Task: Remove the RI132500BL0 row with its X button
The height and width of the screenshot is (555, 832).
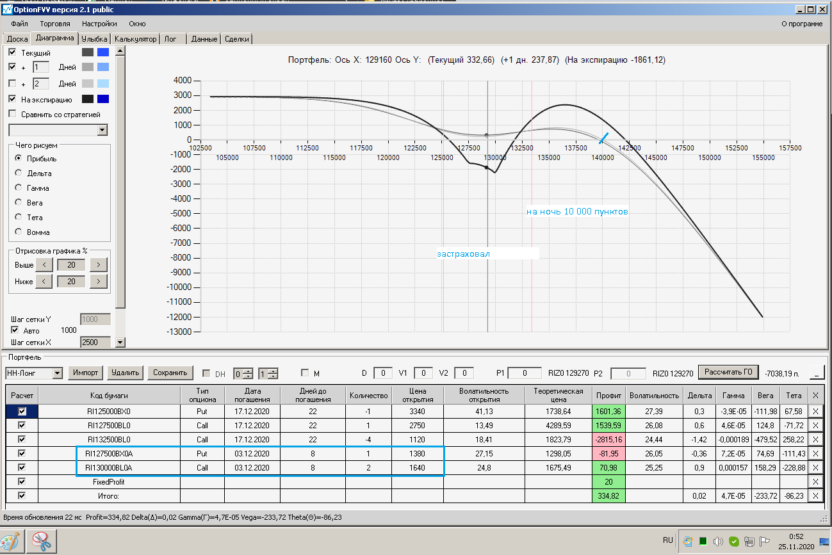Action: pyautogui.click(x=815, y=439)
